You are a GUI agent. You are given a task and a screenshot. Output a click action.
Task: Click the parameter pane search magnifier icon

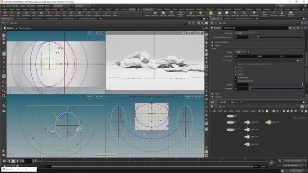pos(298,28)
